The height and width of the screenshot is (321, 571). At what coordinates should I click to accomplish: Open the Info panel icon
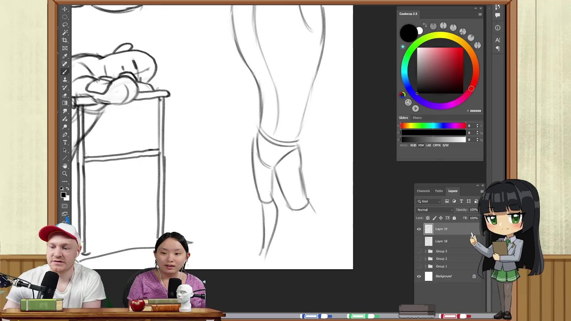[497, 28]
